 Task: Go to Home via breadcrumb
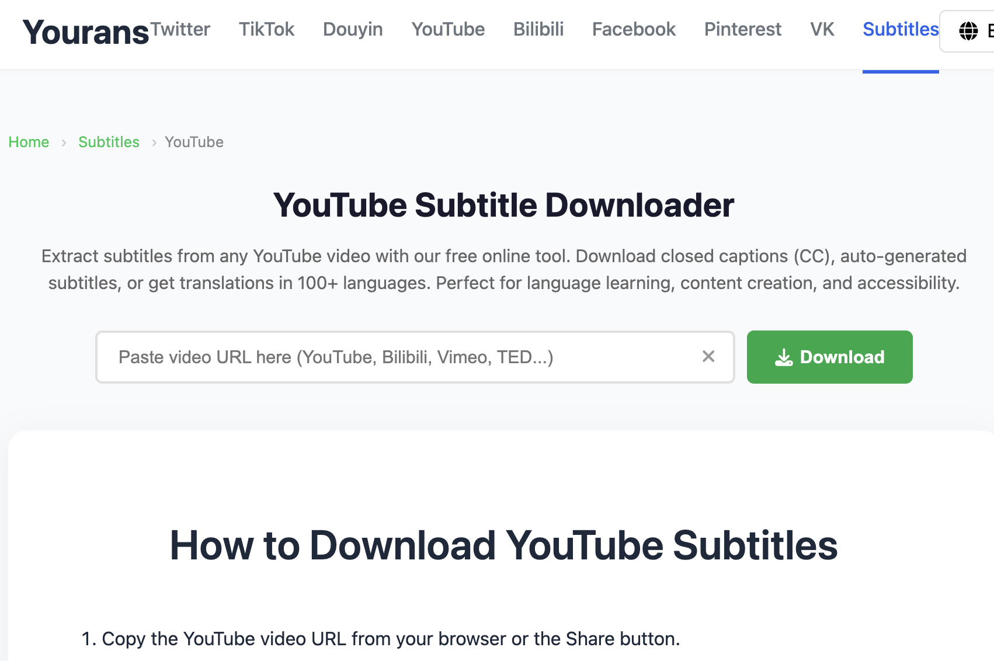point(29,142)
